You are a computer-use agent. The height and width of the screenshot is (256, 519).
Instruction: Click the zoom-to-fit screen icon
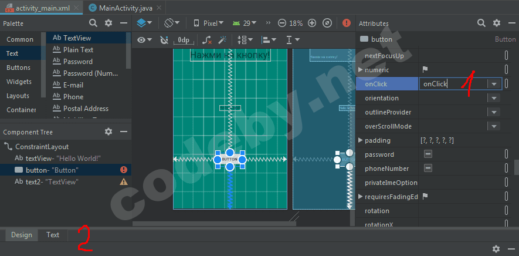pos(327,23)
